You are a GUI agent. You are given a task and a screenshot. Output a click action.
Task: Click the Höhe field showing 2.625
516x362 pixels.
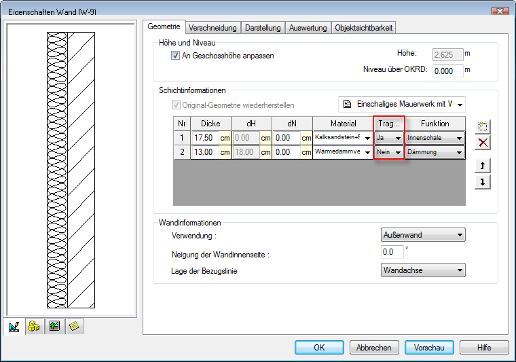(447, 54)
